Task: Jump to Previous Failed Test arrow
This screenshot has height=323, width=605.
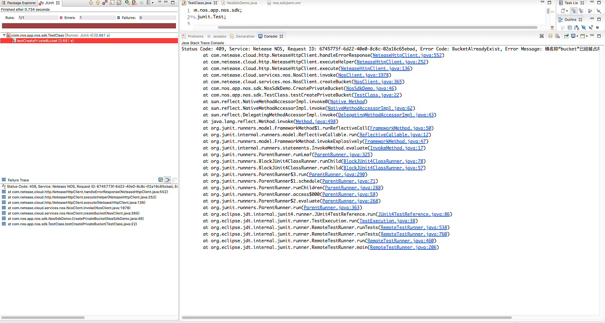Action: point(98,3)
